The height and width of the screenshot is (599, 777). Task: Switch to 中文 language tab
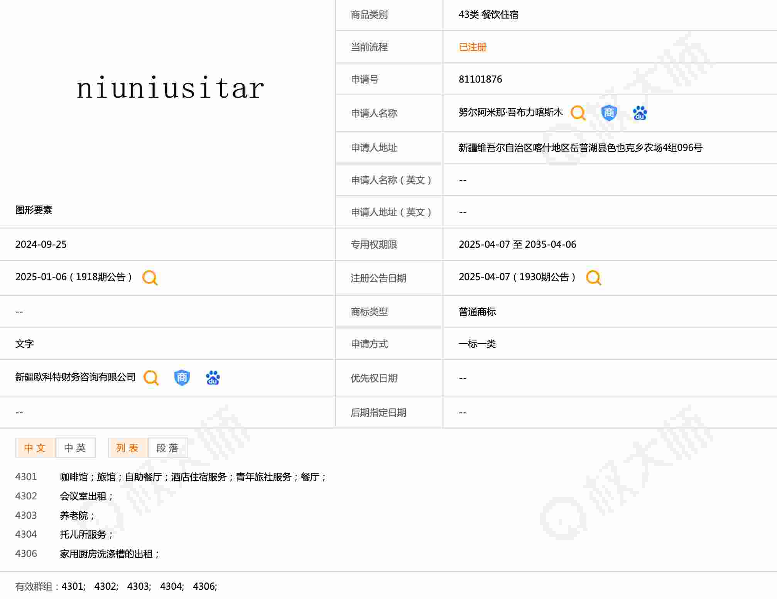pyautogui.click(x=35, y=448)
